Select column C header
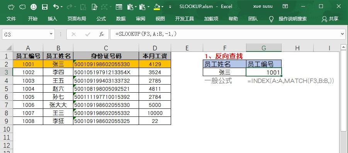This screenshot has width=348, height=153. click(x=106, y=48)
